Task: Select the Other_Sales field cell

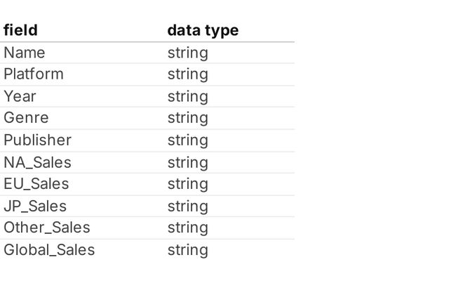Action: pyautogui.click(x=47, y=228)
